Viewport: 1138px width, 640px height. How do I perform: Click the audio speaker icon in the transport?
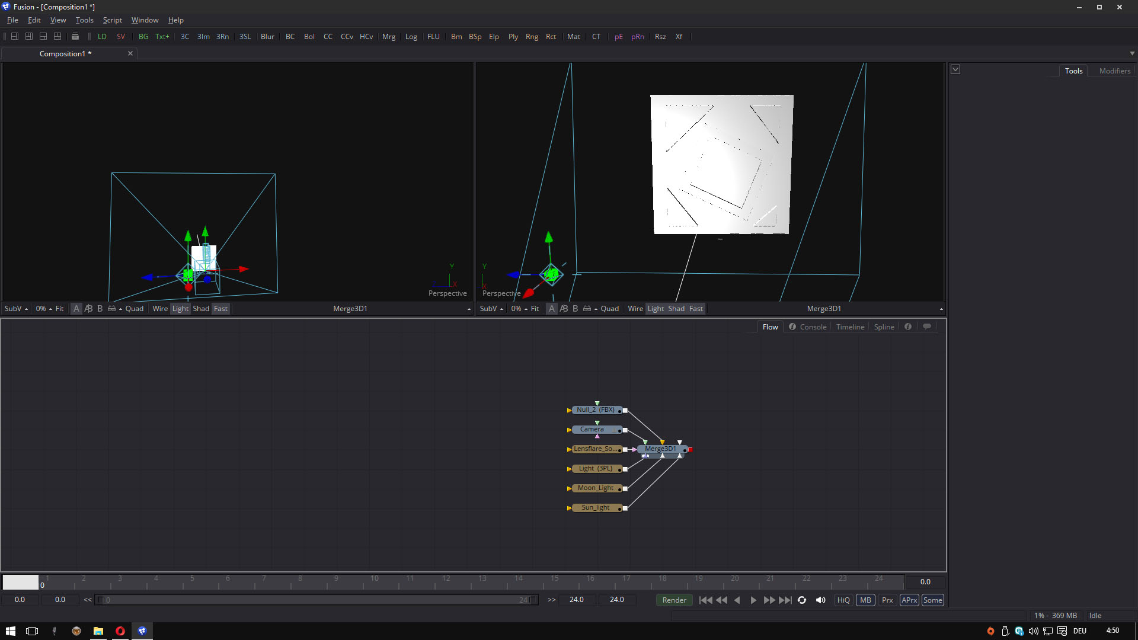[821, 600]
